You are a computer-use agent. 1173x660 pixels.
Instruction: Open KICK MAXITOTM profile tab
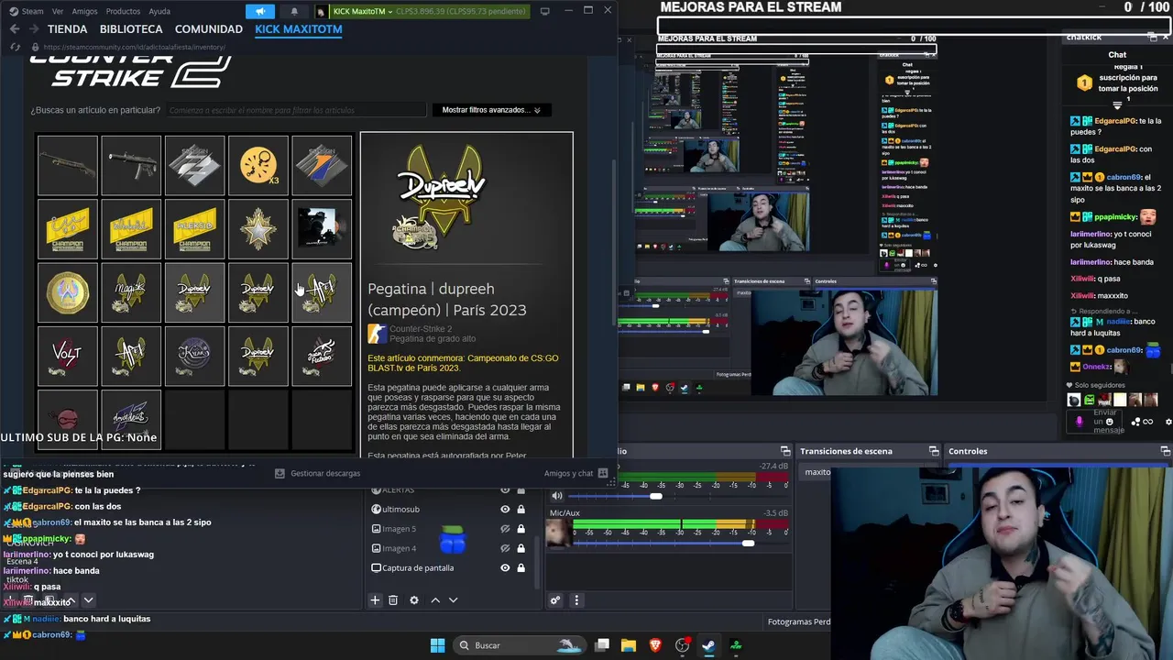(x=299, y=29)
